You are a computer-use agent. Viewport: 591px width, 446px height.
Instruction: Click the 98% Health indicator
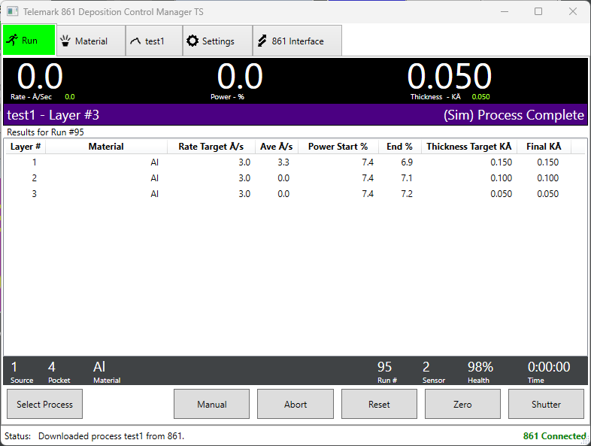pos(480,367)
